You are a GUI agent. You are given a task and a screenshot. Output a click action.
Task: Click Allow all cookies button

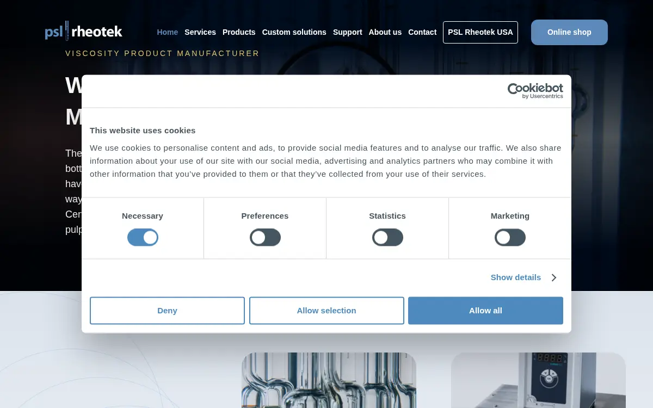485,311
